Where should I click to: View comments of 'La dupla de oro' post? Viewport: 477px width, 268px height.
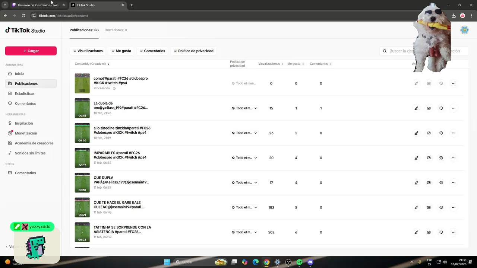[x=441, y=108]
